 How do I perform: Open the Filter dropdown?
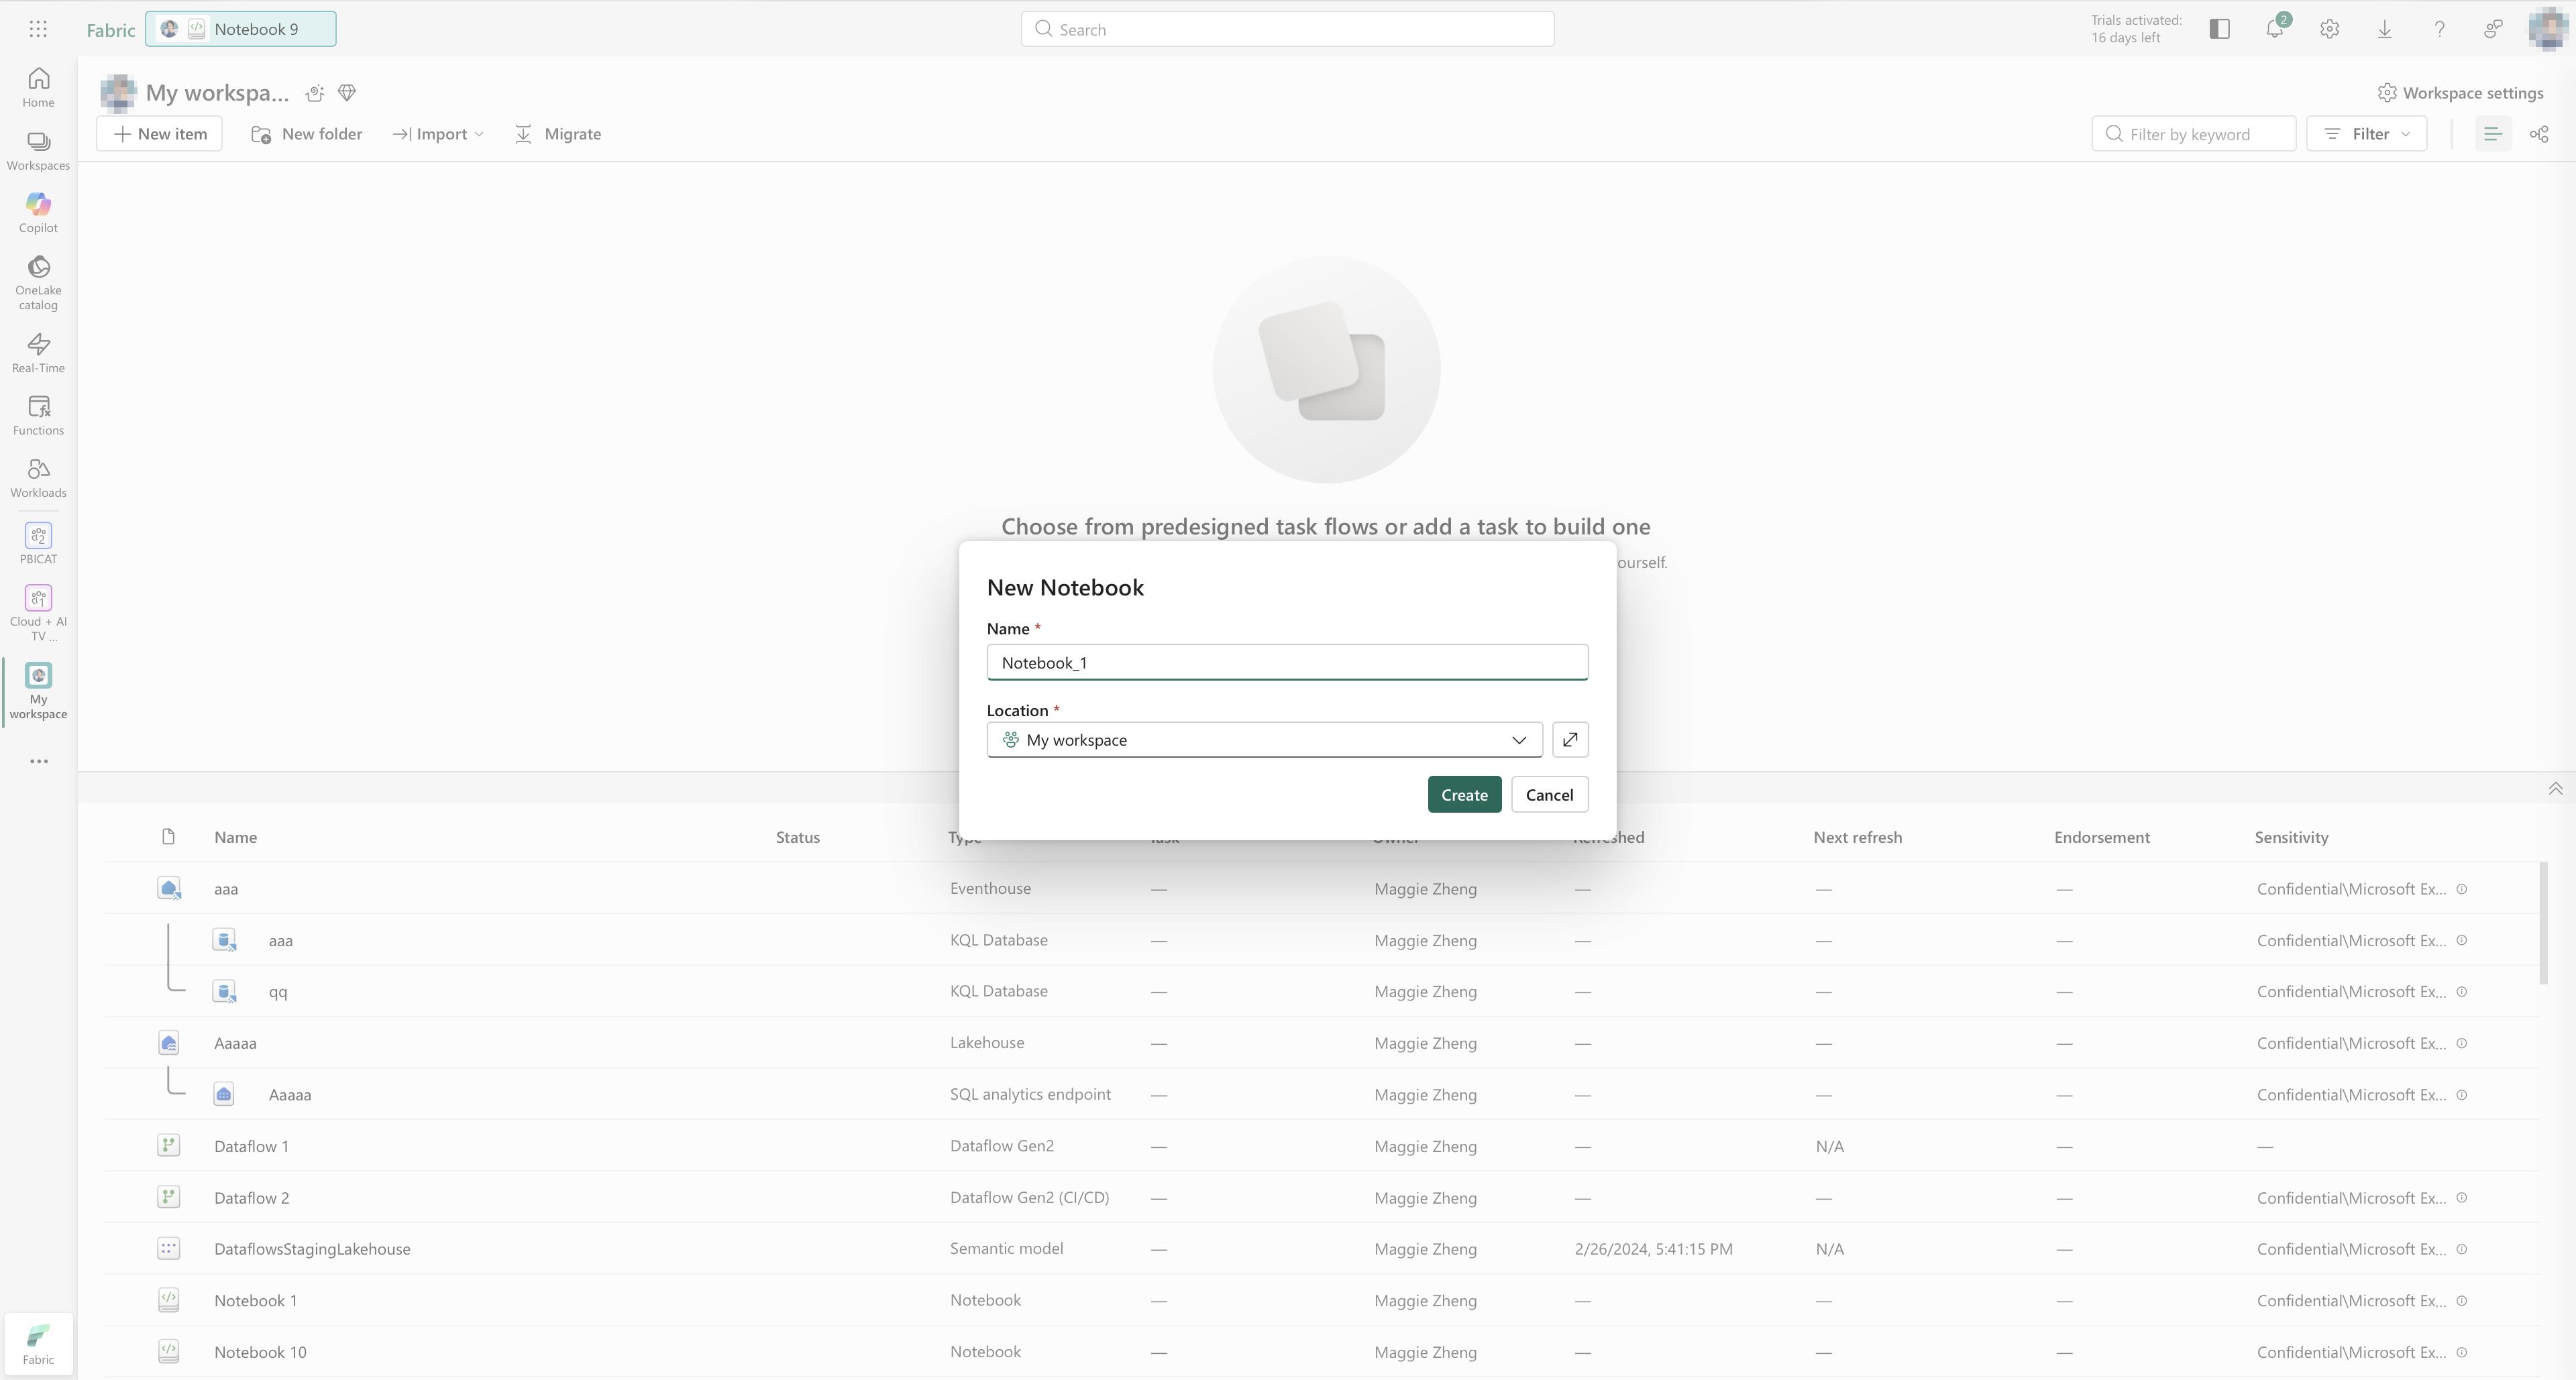pos(2366,134)
